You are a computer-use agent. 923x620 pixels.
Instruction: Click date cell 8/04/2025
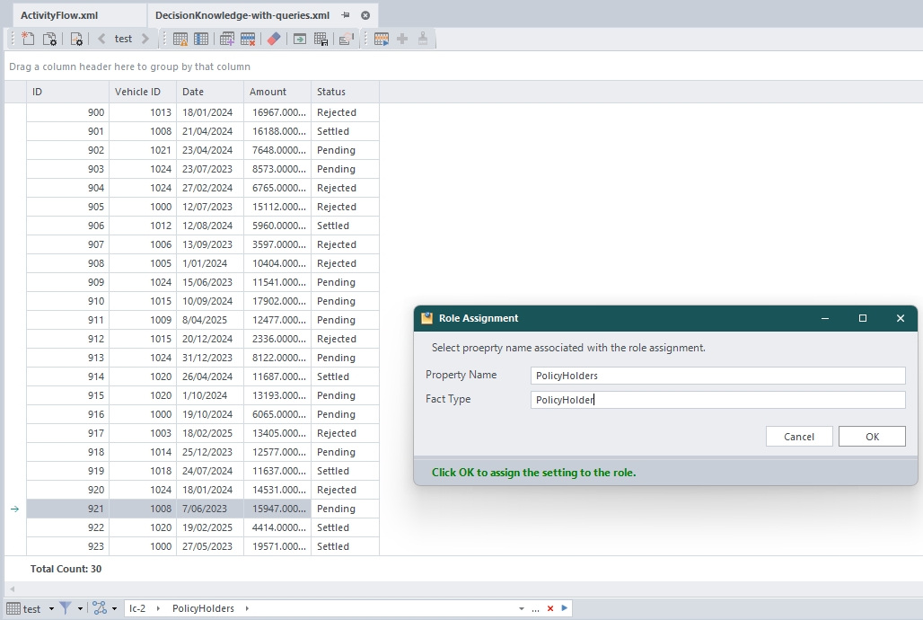click(210, 320)
